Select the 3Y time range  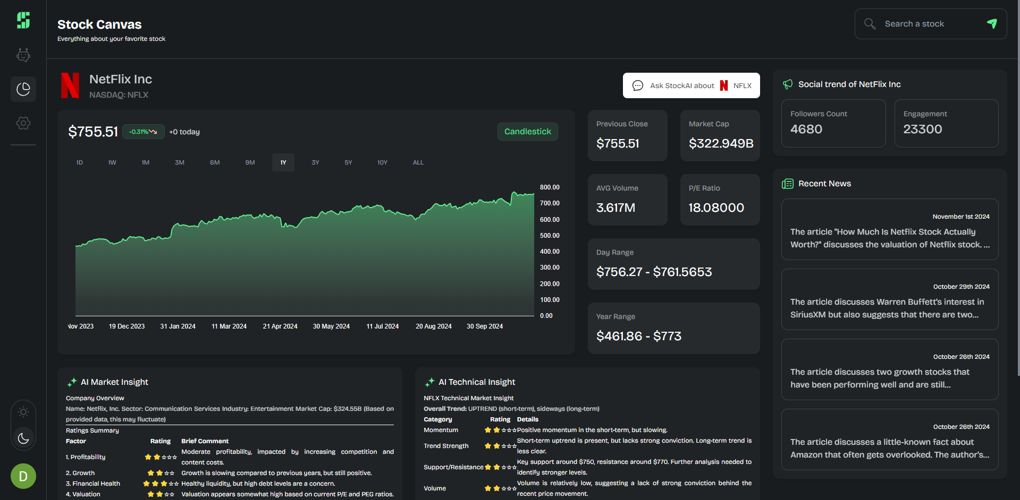point(315,162)
